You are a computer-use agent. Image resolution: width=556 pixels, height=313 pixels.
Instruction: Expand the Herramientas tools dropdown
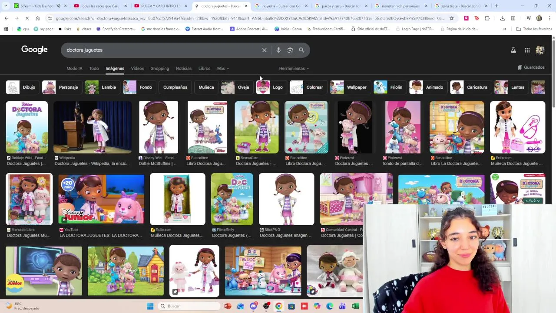(x=294, y=68)
